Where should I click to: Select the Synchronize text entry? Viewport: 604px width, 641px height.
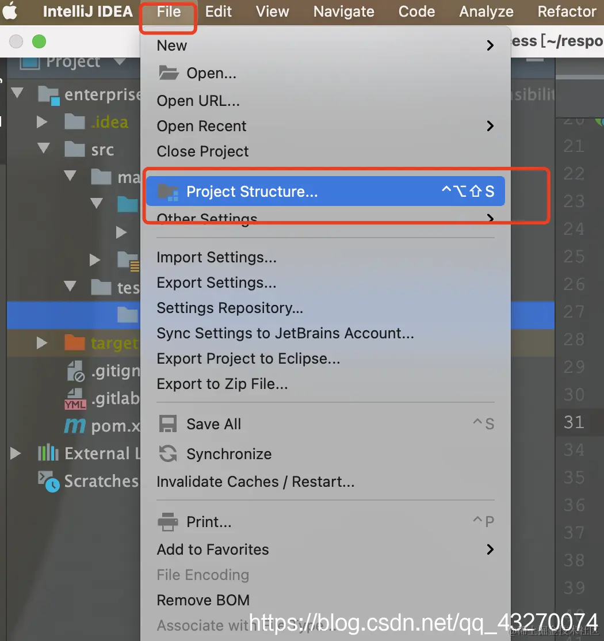(229, 454)
